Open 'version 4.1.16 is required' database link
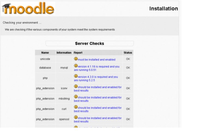 [97, 68]
